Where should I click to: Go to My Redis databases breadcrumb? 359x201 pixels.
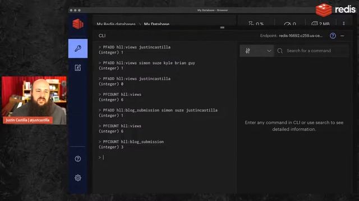point(116,24)
